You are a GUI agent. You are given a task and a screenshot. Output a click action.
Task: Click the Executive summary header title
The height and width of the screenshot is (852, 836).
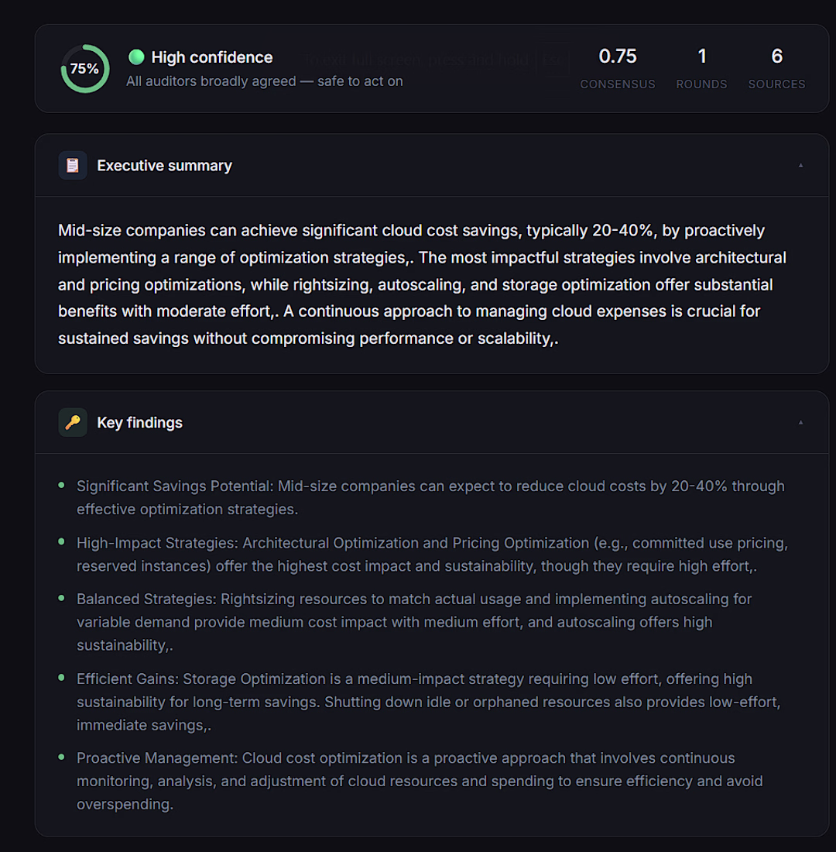pyautogui.click(x=164, y=165)
